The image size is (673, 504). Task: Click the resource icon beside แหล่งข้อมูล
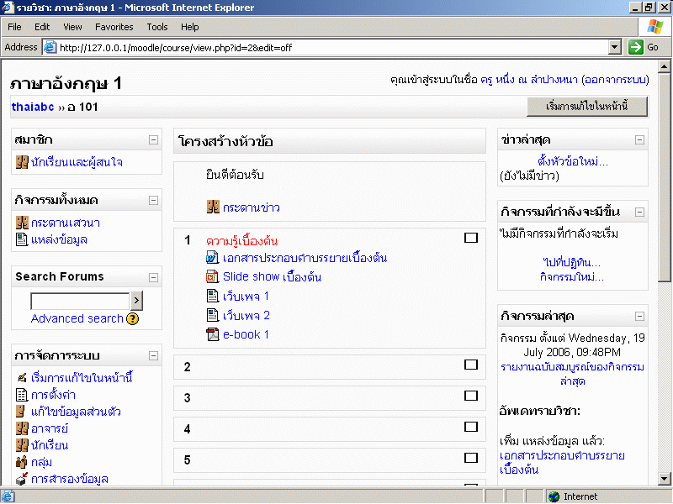(x=22, y=240)
